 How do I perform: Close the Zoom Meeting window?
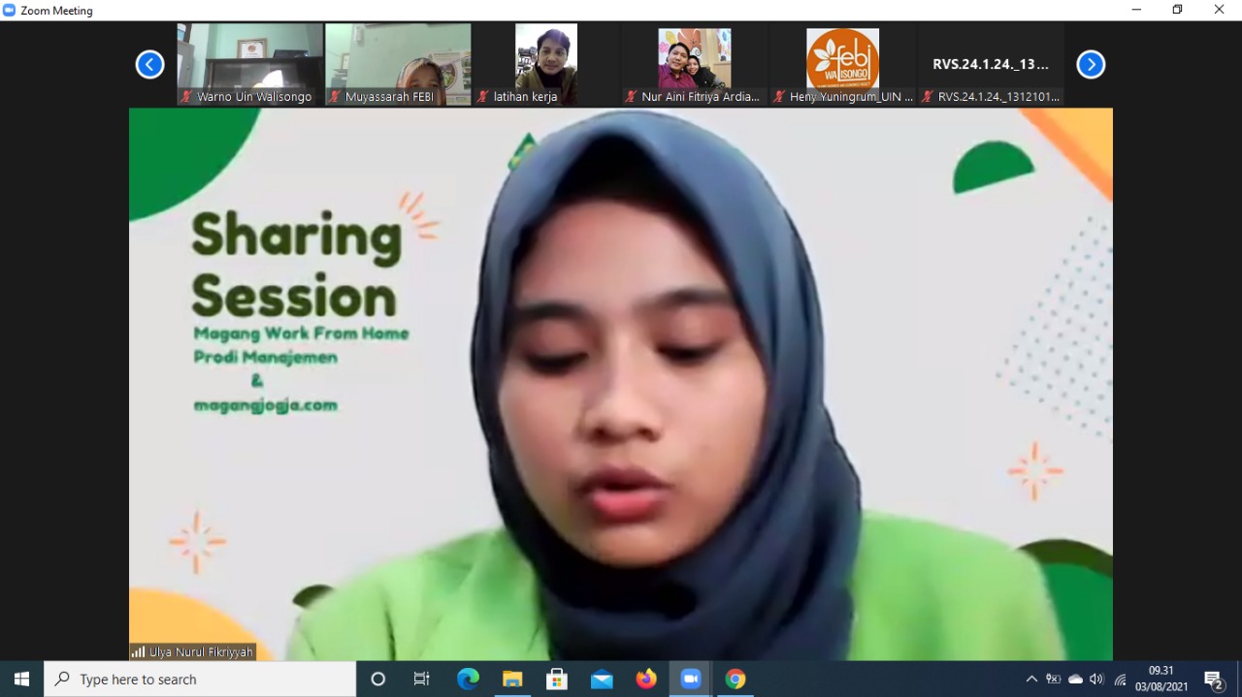[x=1220, y=10]
